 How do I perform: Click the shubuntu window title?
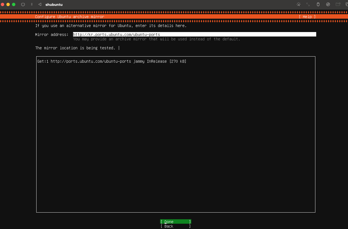[54, 4]
